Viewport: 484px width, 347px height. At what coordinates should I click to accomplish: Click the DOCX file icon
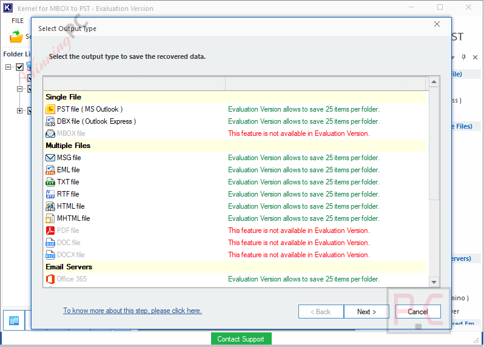(50, 255)
